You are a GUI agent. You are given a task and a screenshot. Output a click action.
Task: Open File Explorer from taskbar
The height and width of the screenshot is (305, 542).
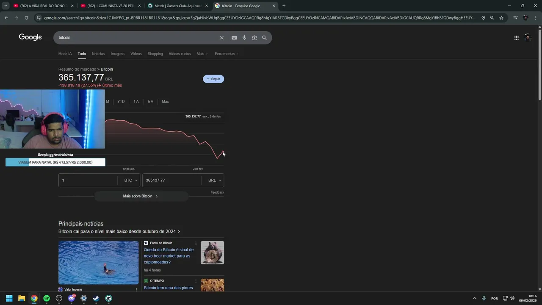(x=22, y=298)
